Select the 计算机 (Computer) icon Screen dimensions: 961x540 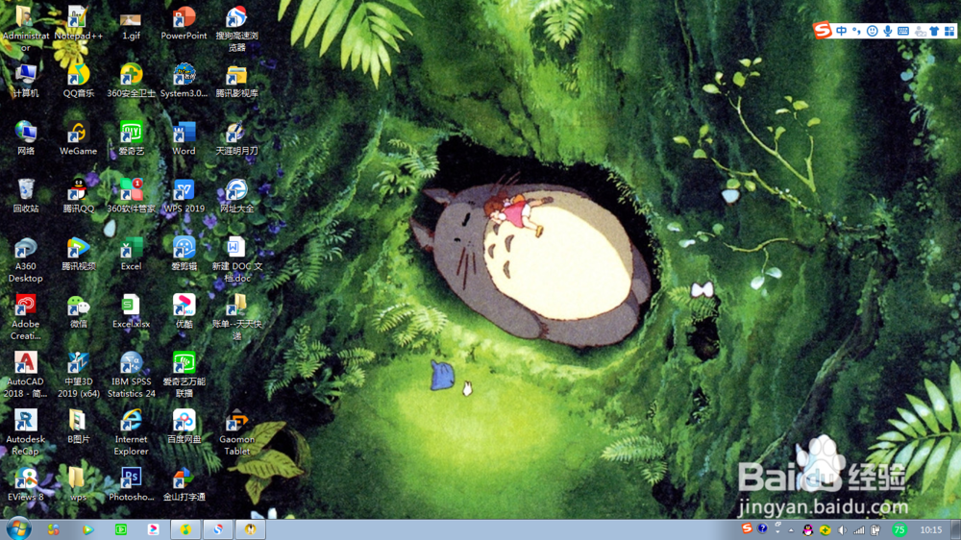(x=26, y=81)
